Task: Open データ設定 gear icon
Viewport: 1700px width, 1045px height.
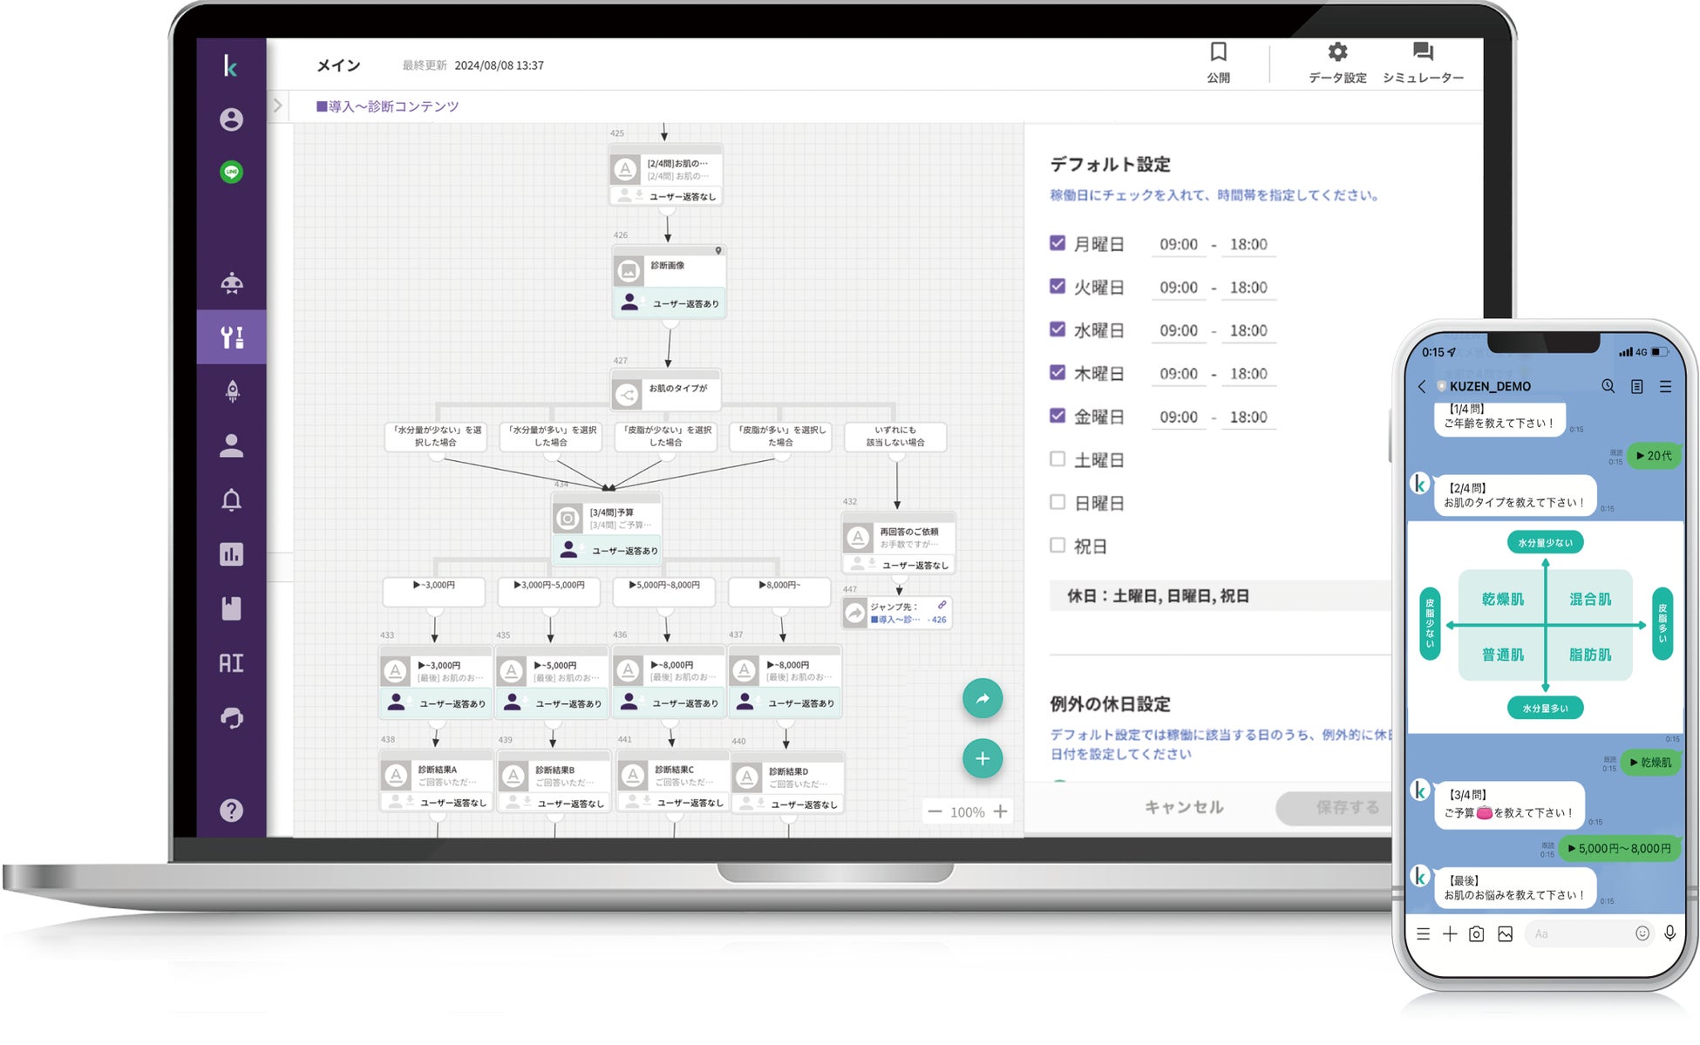Action: coord(1336,53)
